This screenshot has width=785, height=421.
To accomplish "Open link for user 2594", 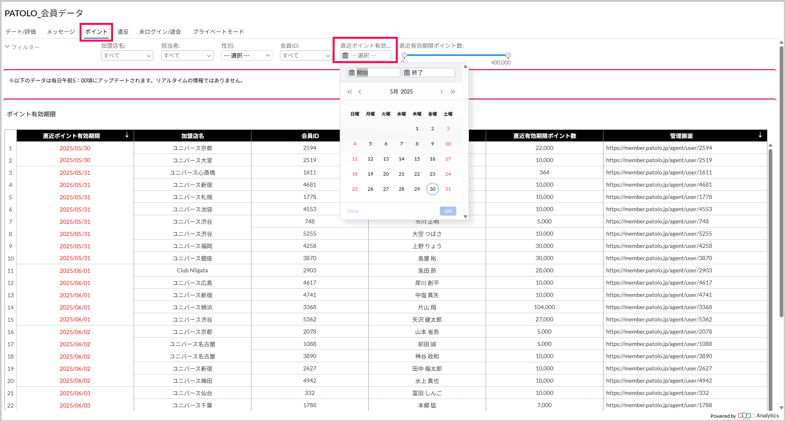I will 659,148.
